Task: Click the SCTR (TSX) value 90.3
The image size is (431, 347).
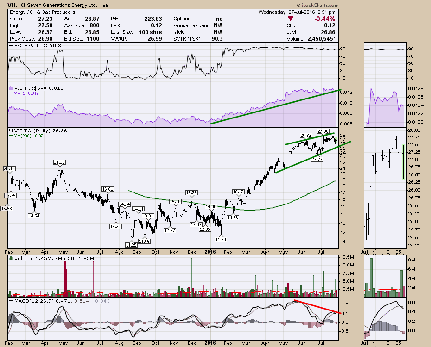Action: pos(217,39)
